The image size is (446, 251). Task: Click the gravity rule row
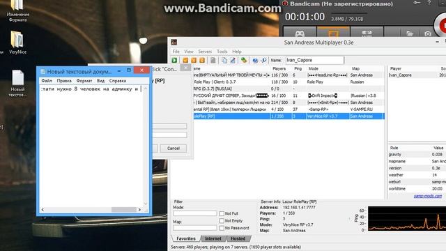tap(417, 155)
